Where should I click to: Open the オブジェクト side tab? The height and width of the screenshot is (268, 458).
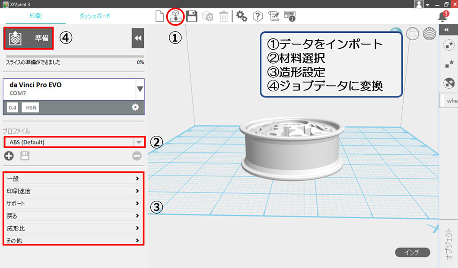[448, 244]
